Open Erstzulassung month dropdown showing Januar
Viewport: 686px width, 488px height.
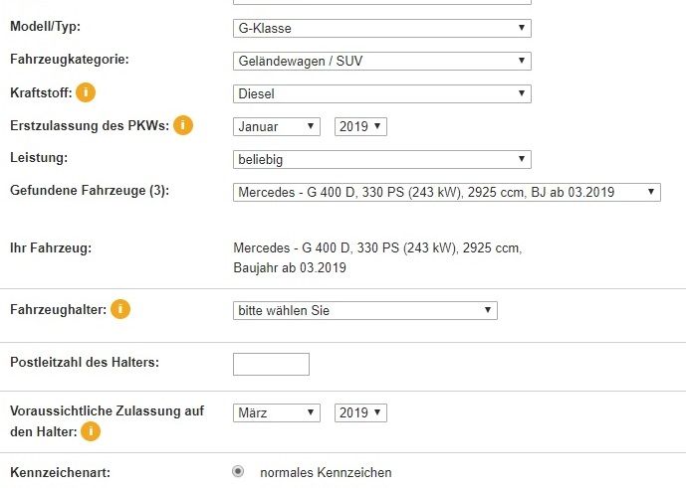pyautogui.click(x=276, y=126)
